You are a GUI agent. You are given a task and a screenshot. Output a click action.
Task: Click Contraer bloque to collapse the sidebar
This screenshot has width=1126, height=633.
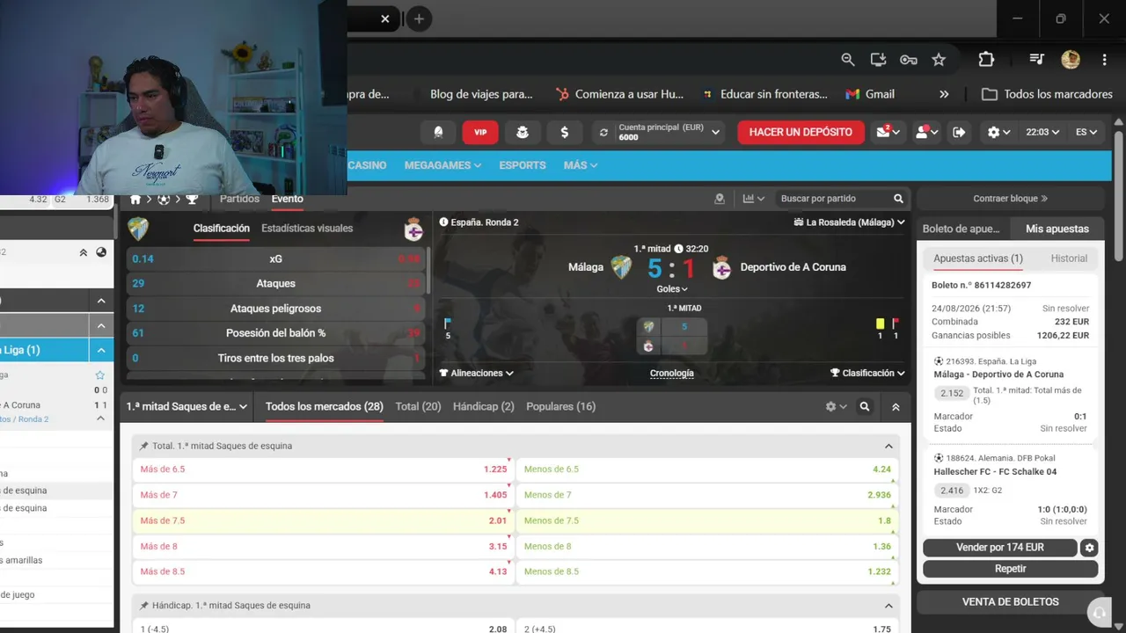point(1010,199)
